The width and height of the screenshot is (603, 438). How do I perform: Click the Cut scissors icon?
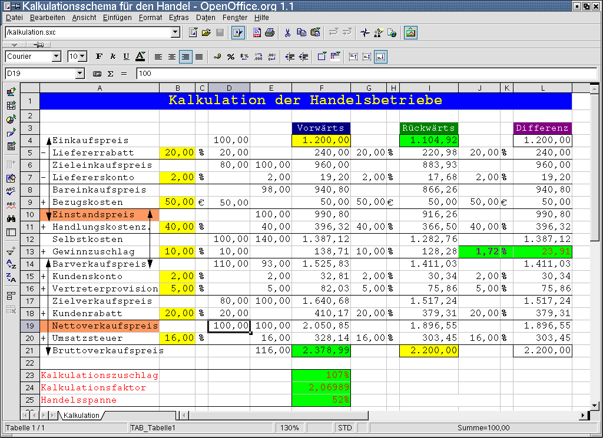287,32
